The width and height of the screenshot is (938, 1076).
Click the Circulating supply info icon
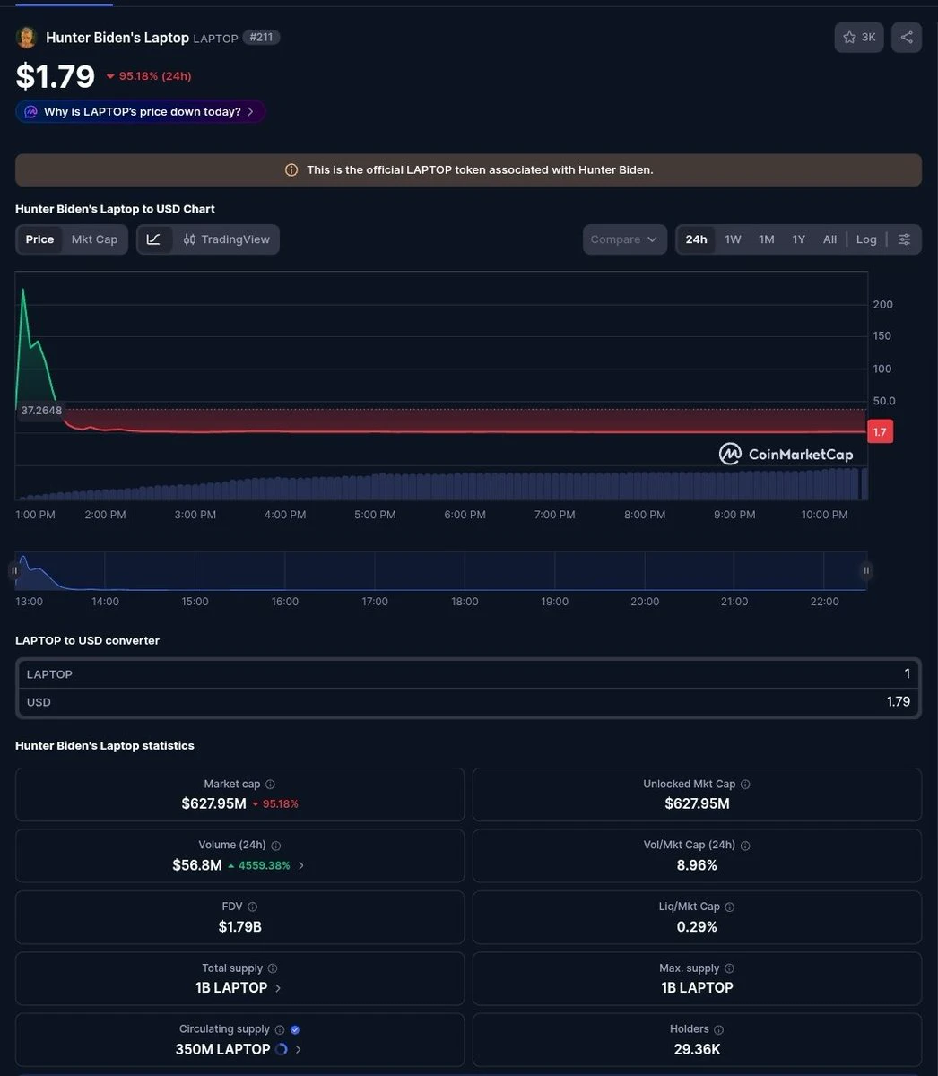pos(280,1030)
